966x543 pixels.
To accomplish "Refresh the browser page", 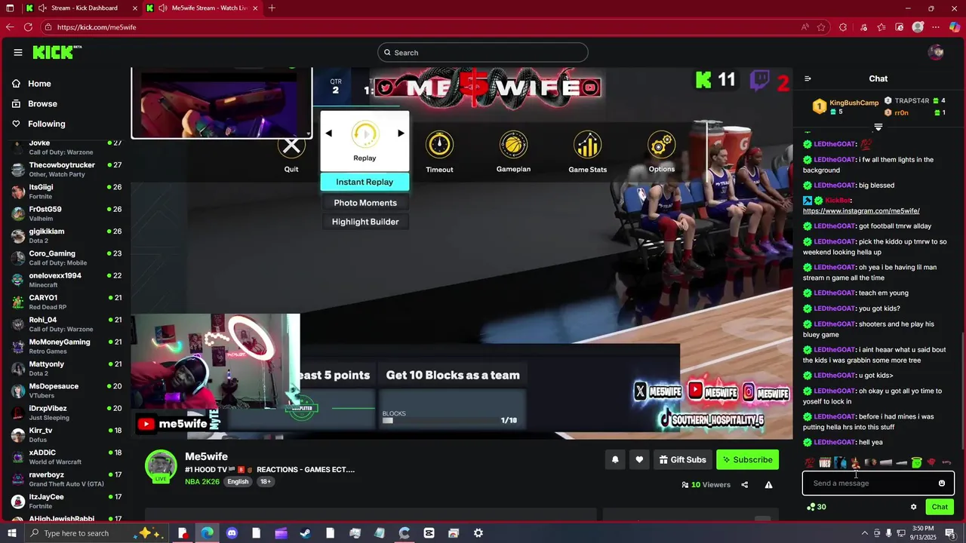I will (x=28, y=27).
